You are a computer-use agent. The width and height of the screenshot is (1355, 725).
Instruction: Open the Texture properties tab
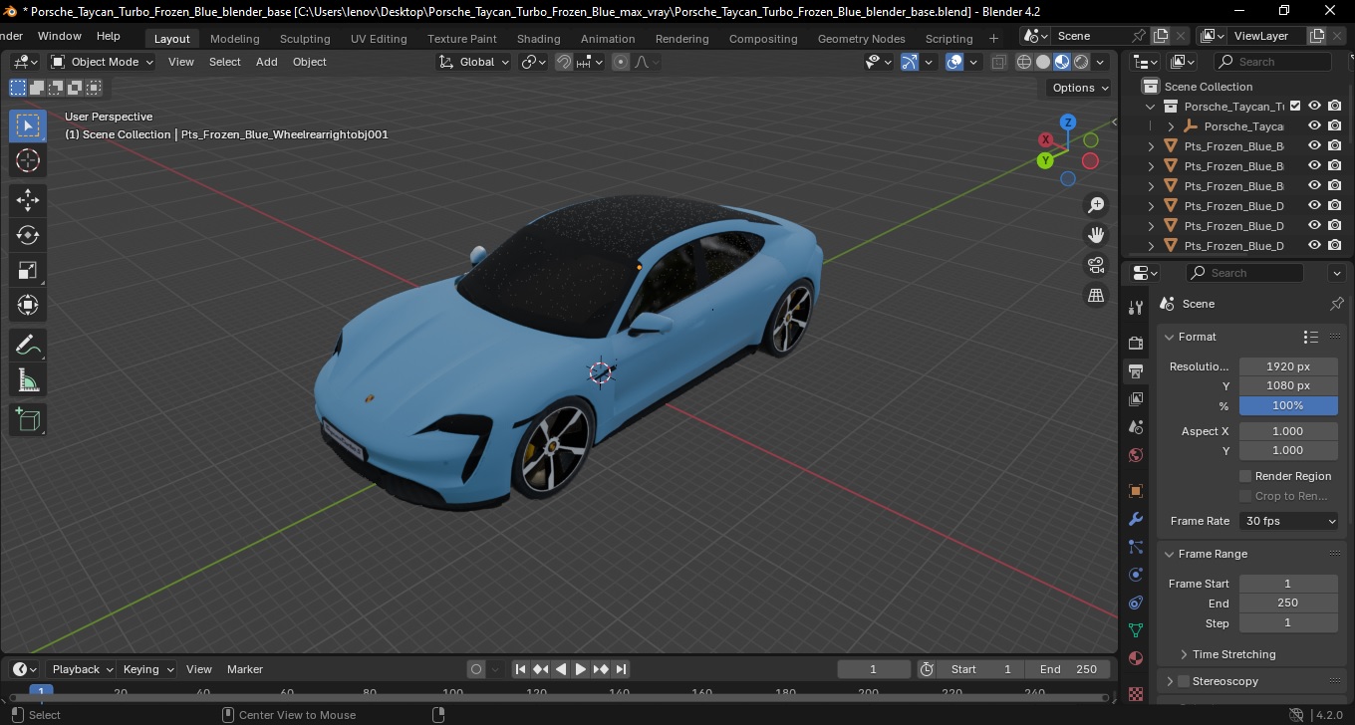pos(1135,693)
